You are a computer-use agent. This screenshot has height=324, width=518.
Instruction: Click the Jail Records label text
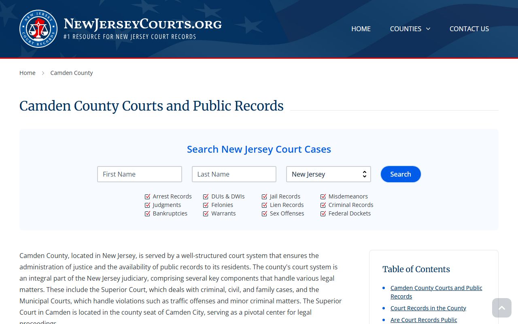285,196
